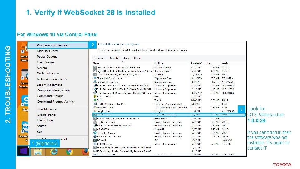The height and width of the screenshot is (169, 300).
Task: Open Firefox from the taskbar
Action: pyautogui.click(x=85, y=151)
